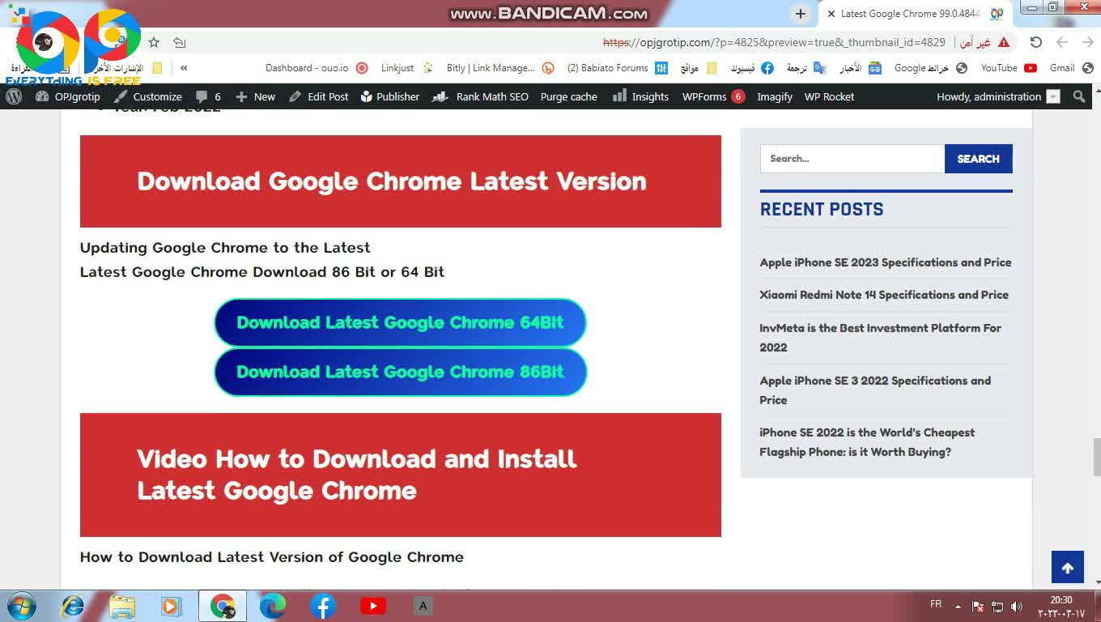
Task: Open Apple iPhone SE 2023 Specifications post
Action: 885,262
